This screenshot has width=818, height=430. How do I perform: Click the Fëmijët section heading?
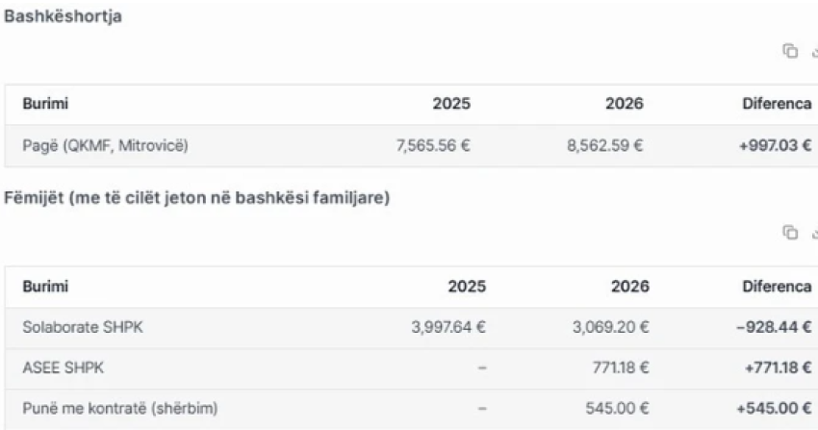[197, 198]
